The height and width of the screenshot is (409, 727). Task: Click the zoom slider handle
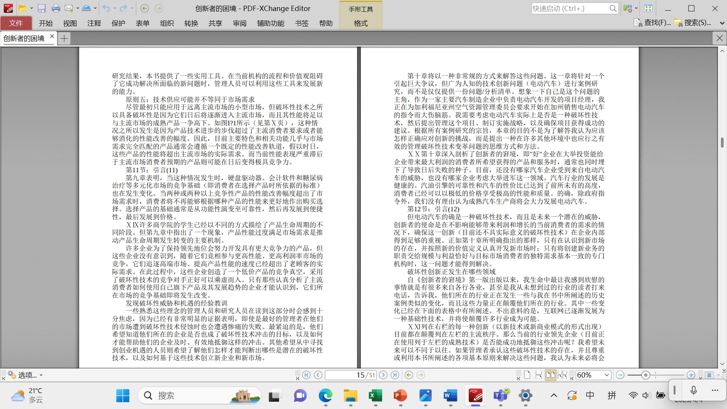click(646, 375)
